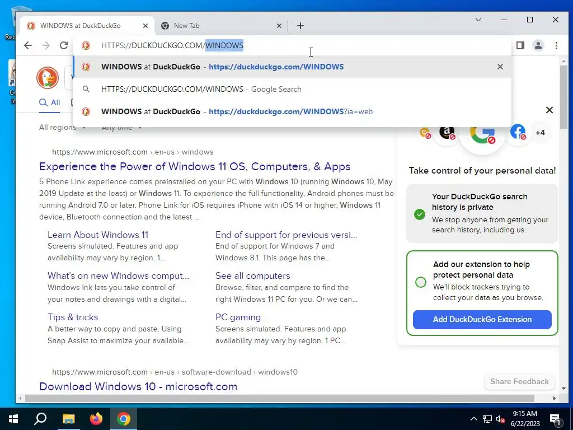The image size is (573, 430).
Task: Click the horizontal scrollbar left arrow
Action: point(20,398)
